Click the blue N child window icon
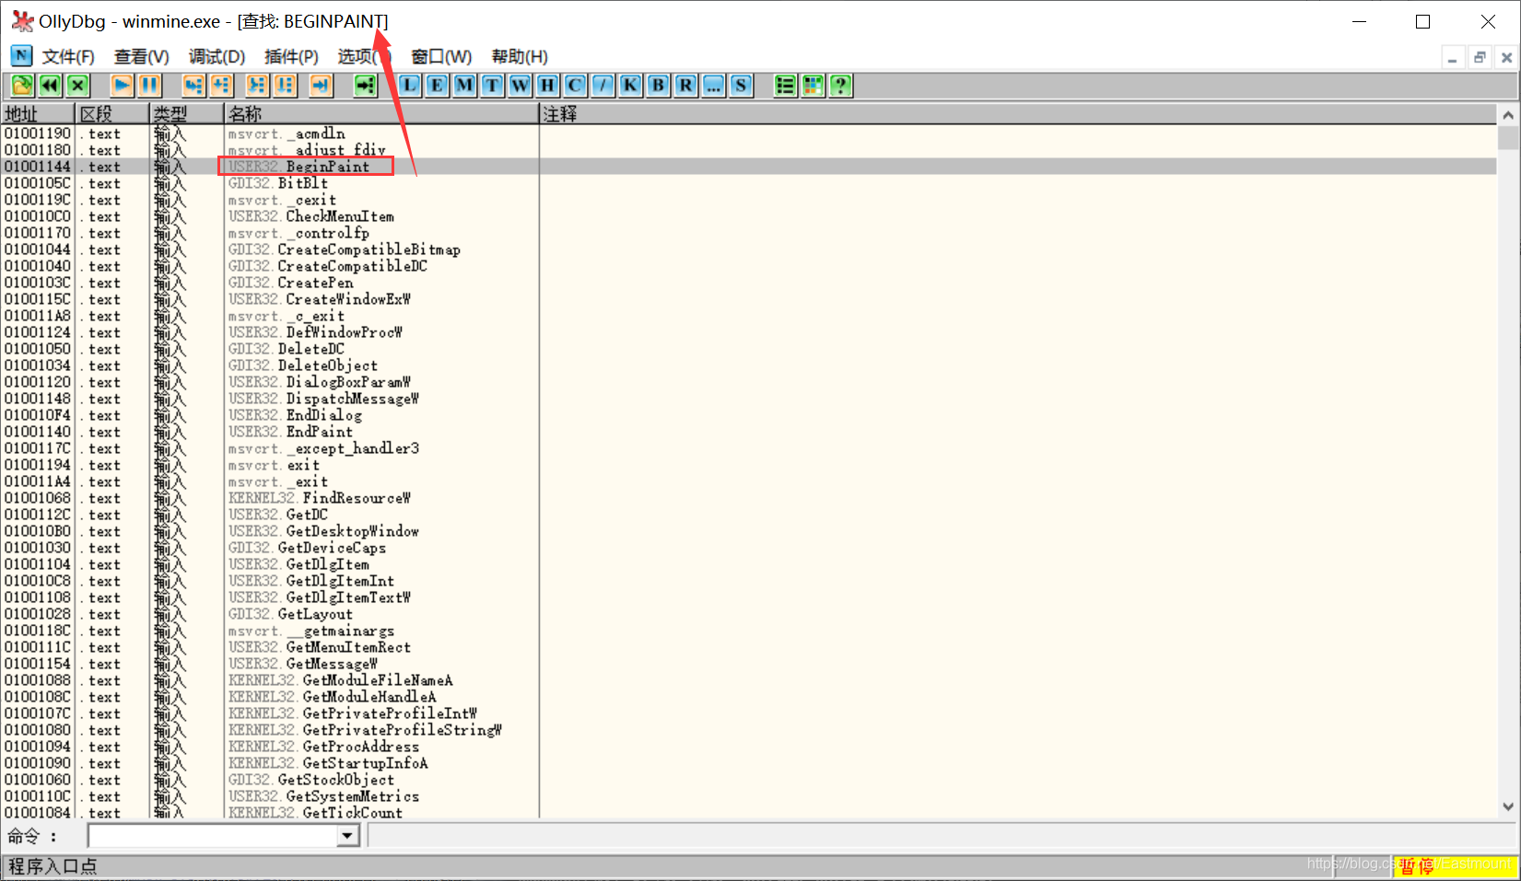 [x=21, y=56]
